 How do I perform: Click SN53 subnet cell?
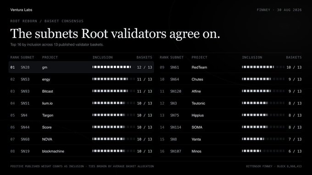(25, 79)
